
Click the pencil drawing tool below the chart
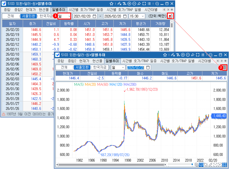pos(210,165)
